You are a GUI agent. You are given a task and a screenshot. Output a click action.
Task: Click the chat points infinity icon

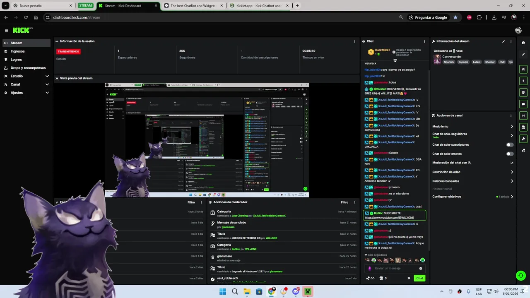pos(371,278)
